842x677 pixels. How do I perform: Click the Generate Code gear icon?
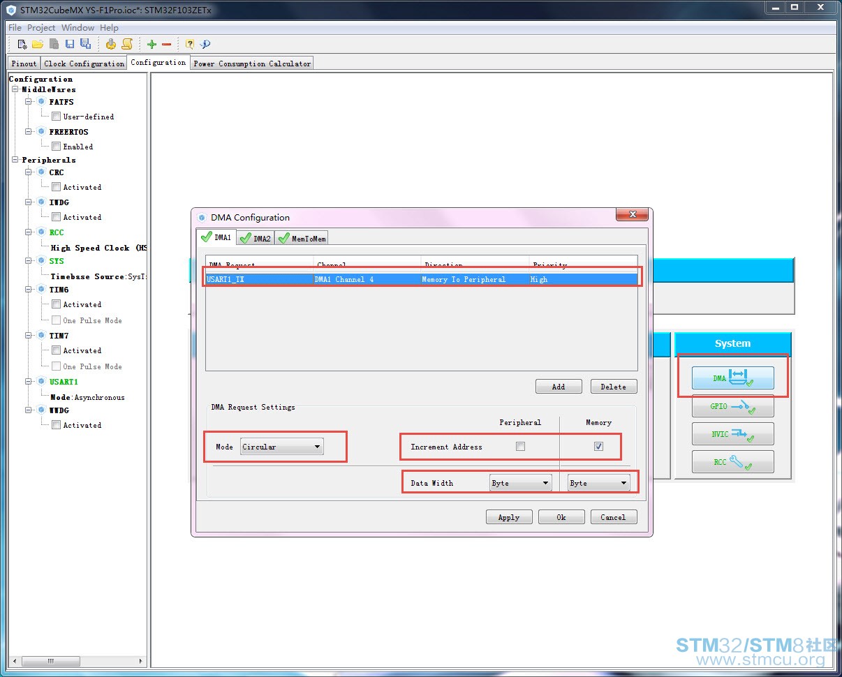(x=111, y=44)
